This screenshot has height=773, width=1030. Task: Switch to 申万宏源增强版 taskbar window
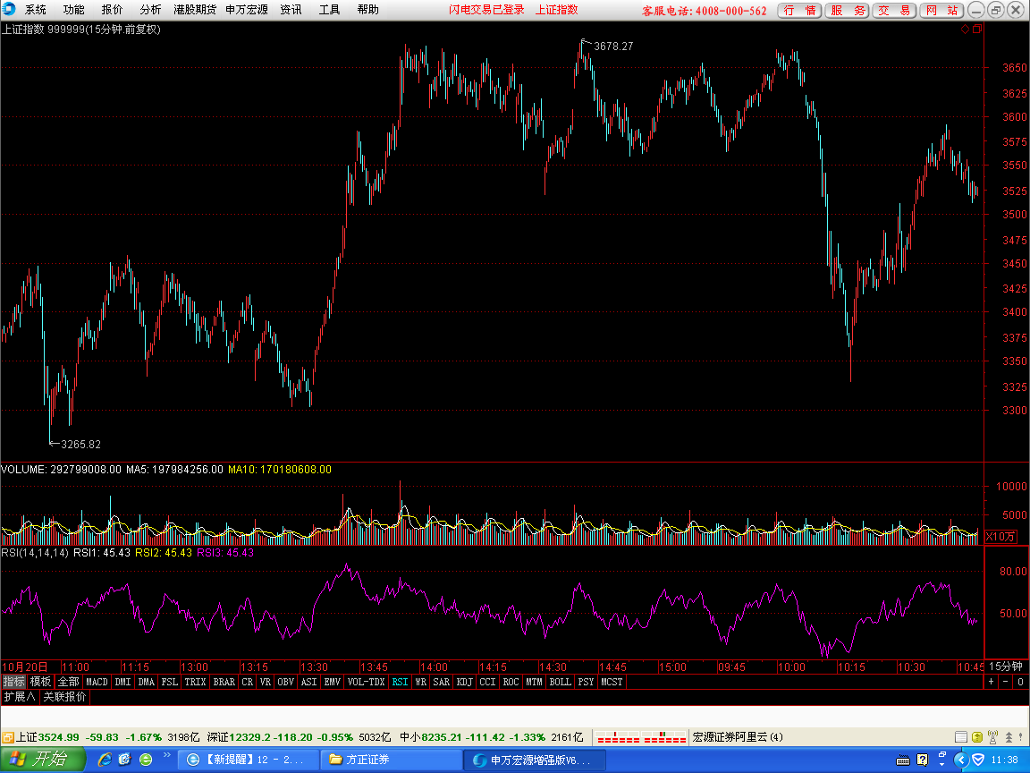point(534,760)
